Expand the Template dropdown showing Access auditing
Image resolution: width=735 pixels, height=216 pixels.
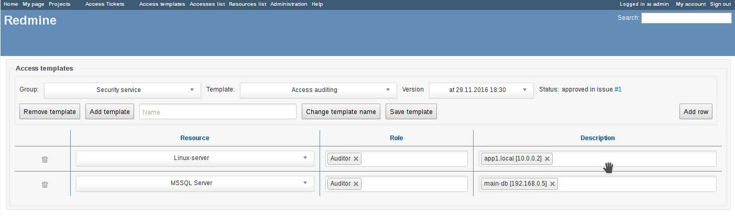(319, 90)
